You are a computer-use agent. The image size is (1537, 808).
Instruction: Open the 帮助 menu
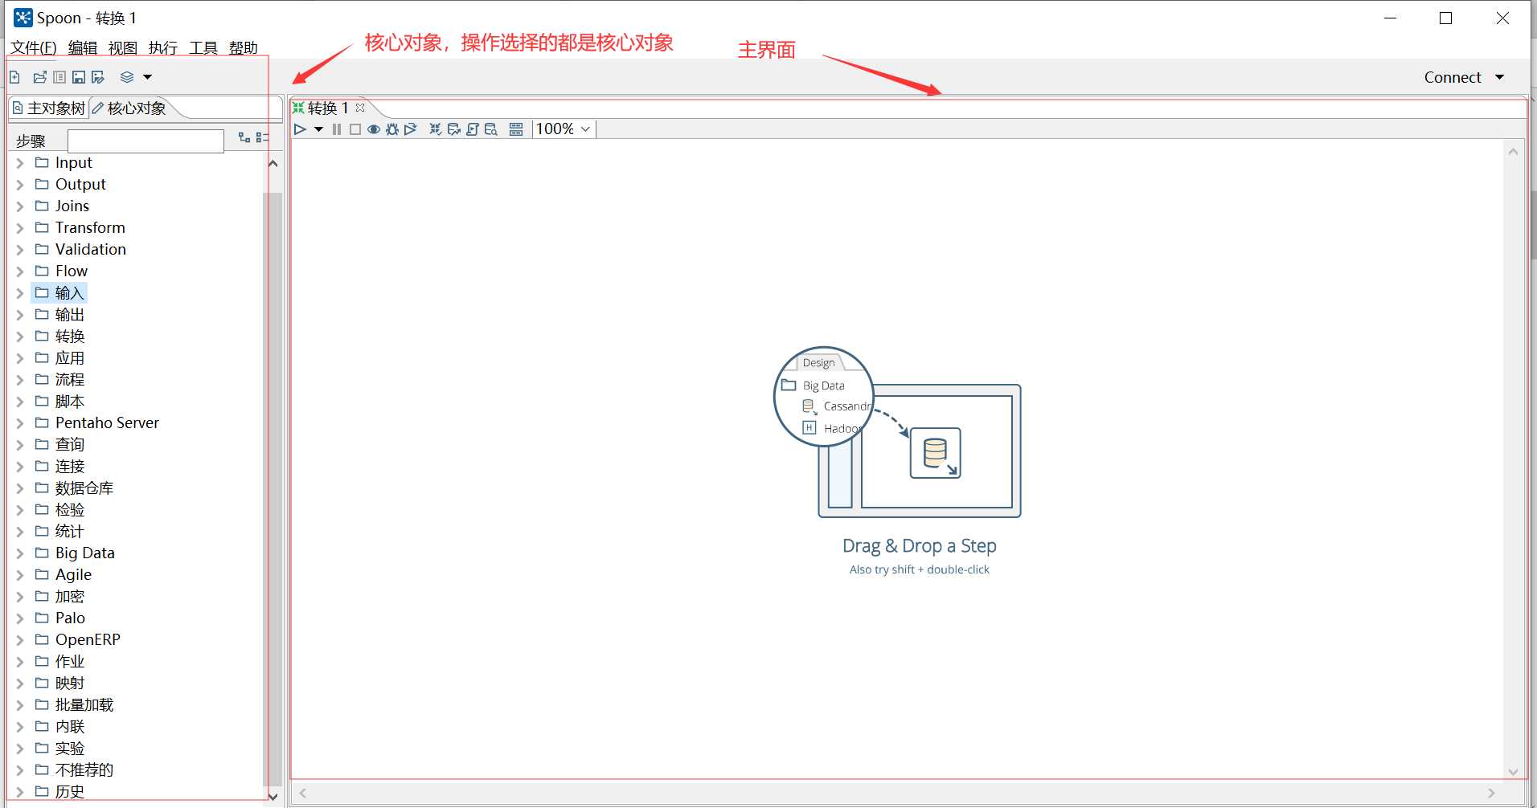(244, 48)
